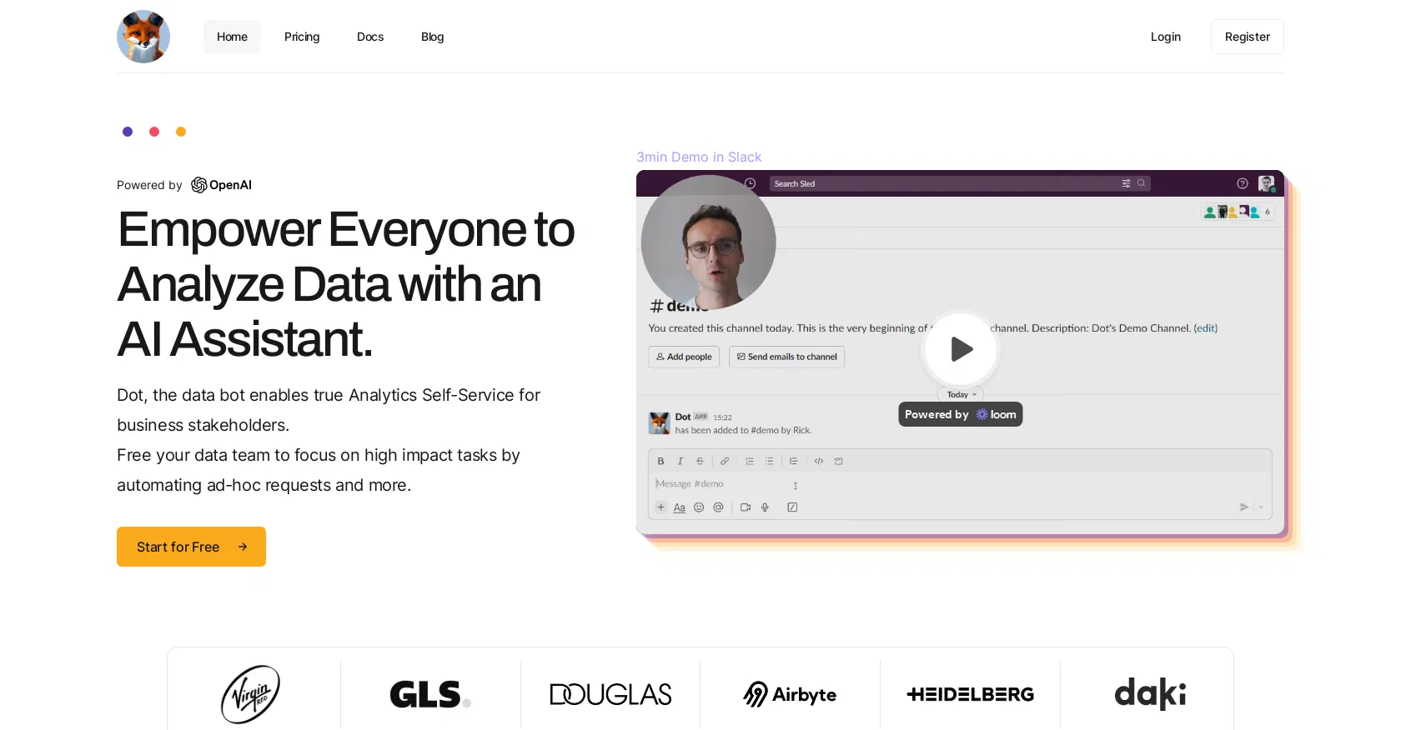The width and height of the screenshot is (1401, 730).
Task: Click the Heidelberg logo
Action: pyautogui.click(x=970, y=694)
